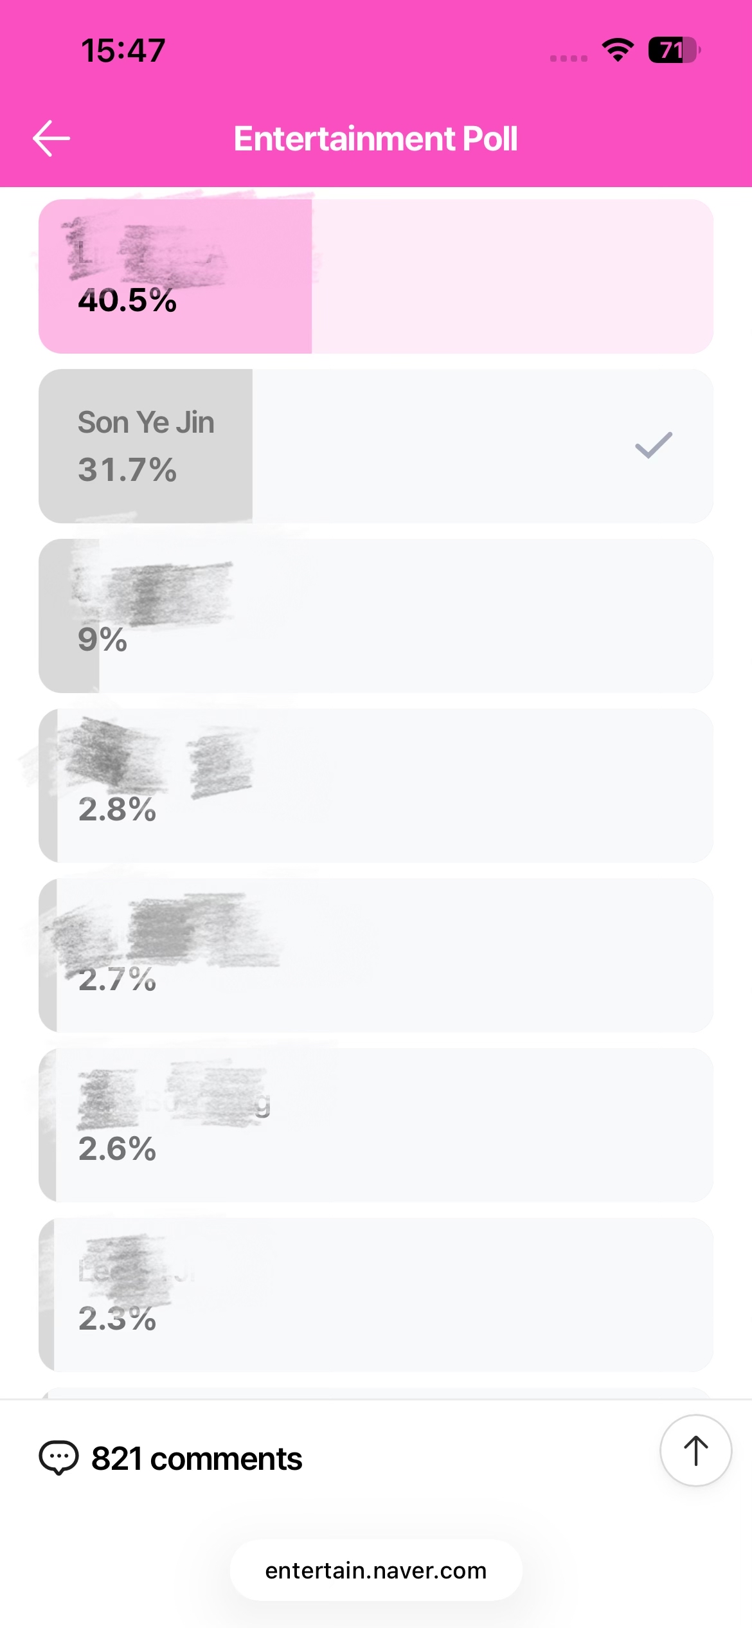The height and width of the screenshot is (1628, 752).
Task: Select the poll option with 2.6%
Action: pos(376,1125)
